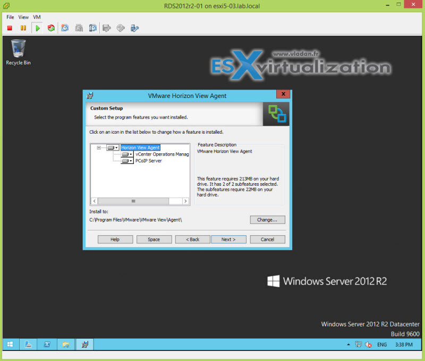
Task: Click the muted volume tray icon
Action: pyautogui.click(x=368, y=344)
